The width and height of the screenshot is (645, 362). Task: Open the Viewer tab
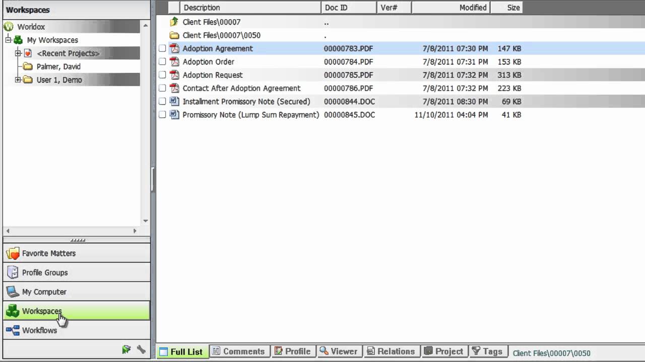click(x=338, y=351)
